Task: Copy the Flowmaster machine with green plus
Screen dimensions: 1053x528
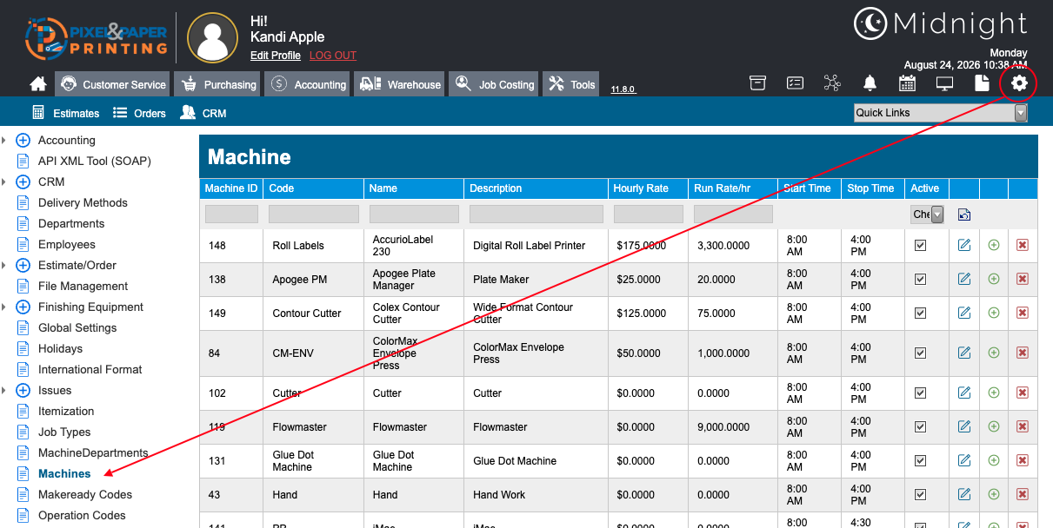Action: (994, 427)
